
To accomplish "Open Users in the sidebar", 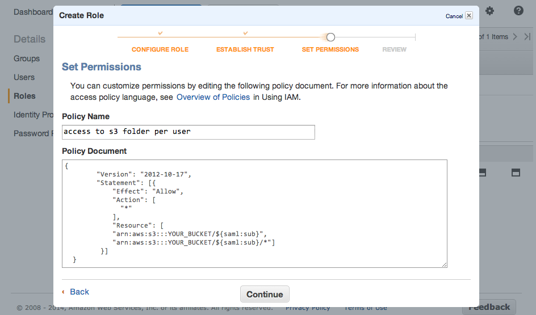I will point(24,77).
